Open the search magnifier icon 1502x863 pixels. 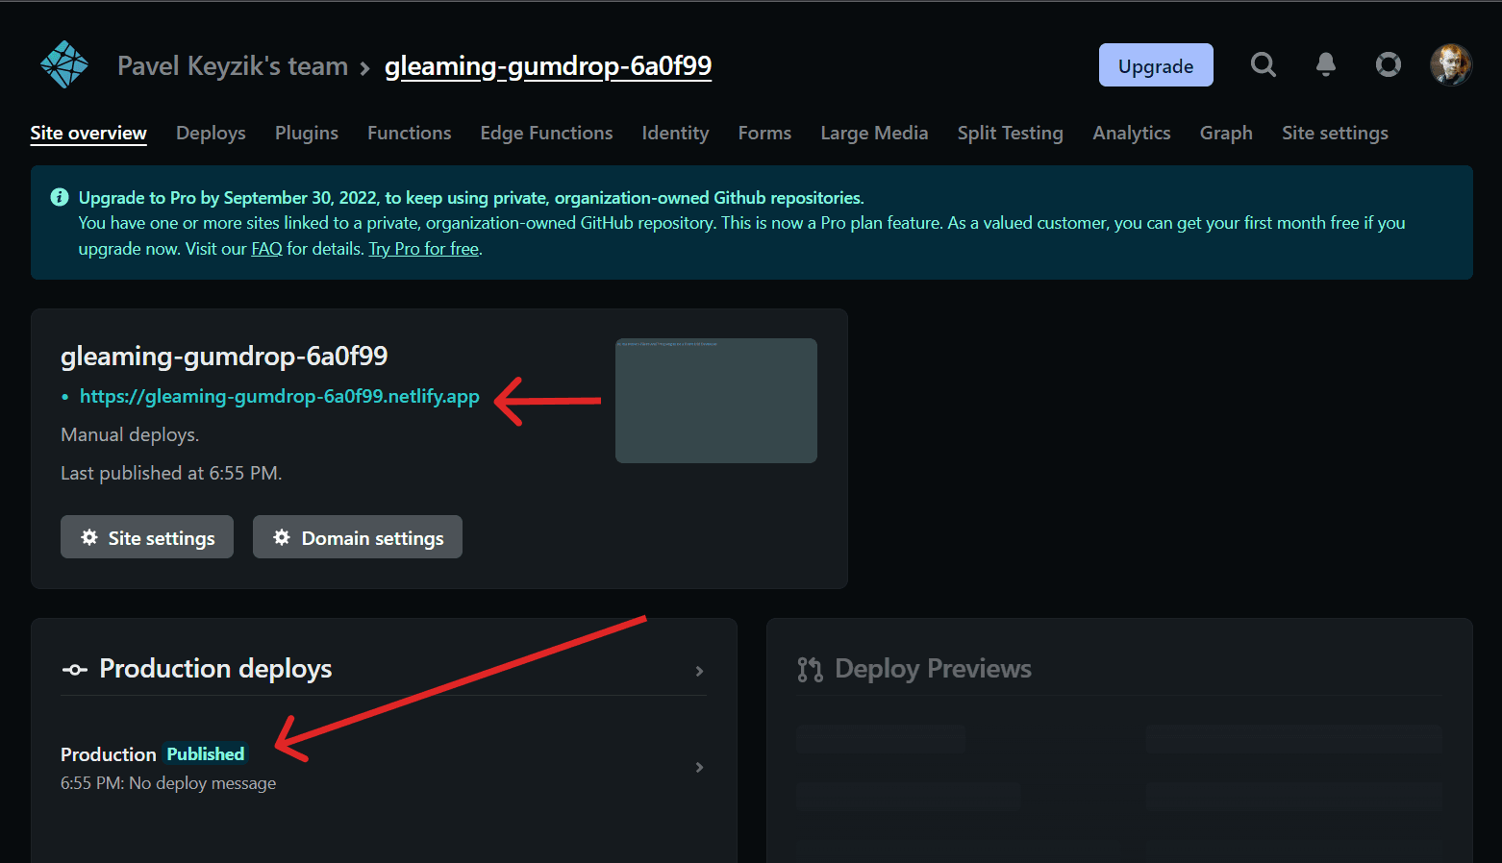click(1264, 64)
